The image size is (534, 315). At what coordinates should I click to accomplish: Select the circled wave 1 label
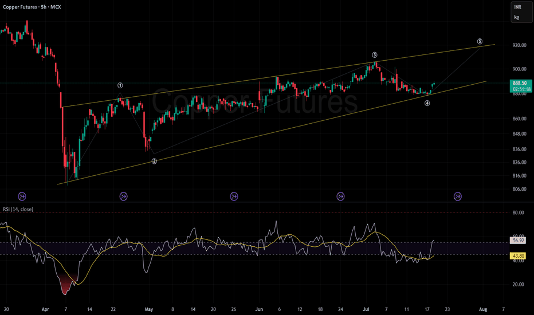click(x=120, y=85)
